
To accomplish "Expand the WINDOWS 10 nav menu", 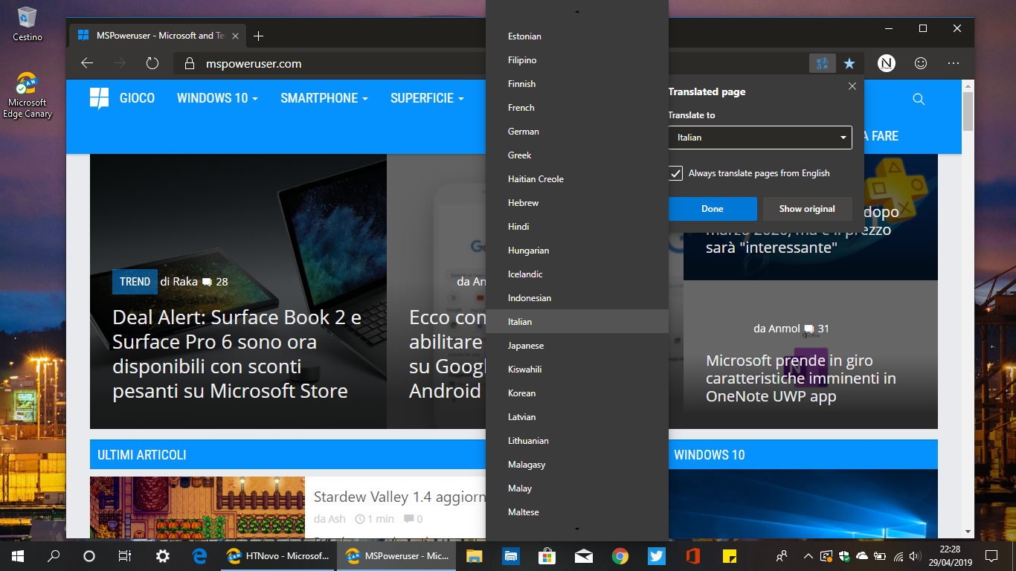I will 217,98.
